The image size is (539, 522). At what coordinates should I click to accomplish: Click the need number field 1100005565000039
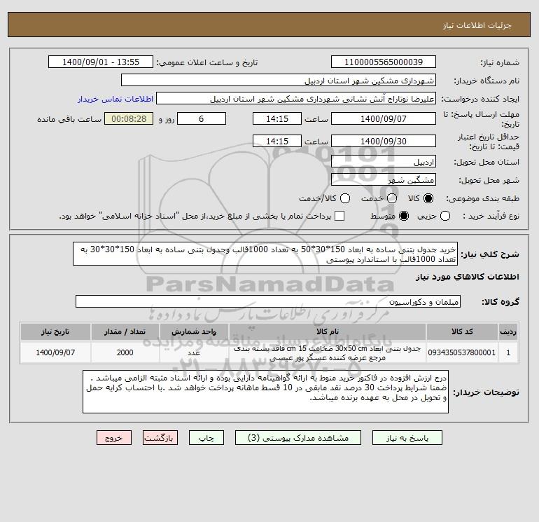coord(384,62)
